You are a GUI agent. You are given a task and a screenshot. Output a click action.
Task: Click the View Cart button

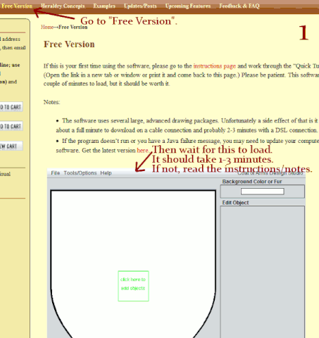[11, 146]
